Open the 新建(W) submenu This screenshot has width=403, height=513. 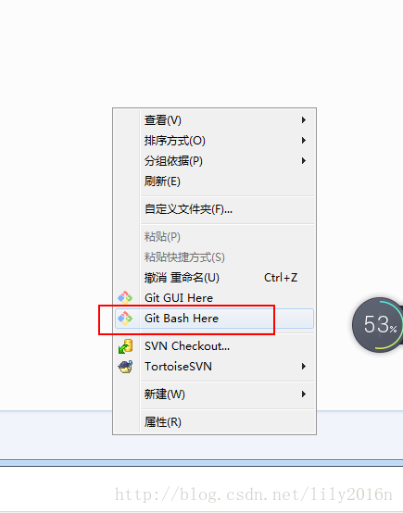tap(214, 394)
